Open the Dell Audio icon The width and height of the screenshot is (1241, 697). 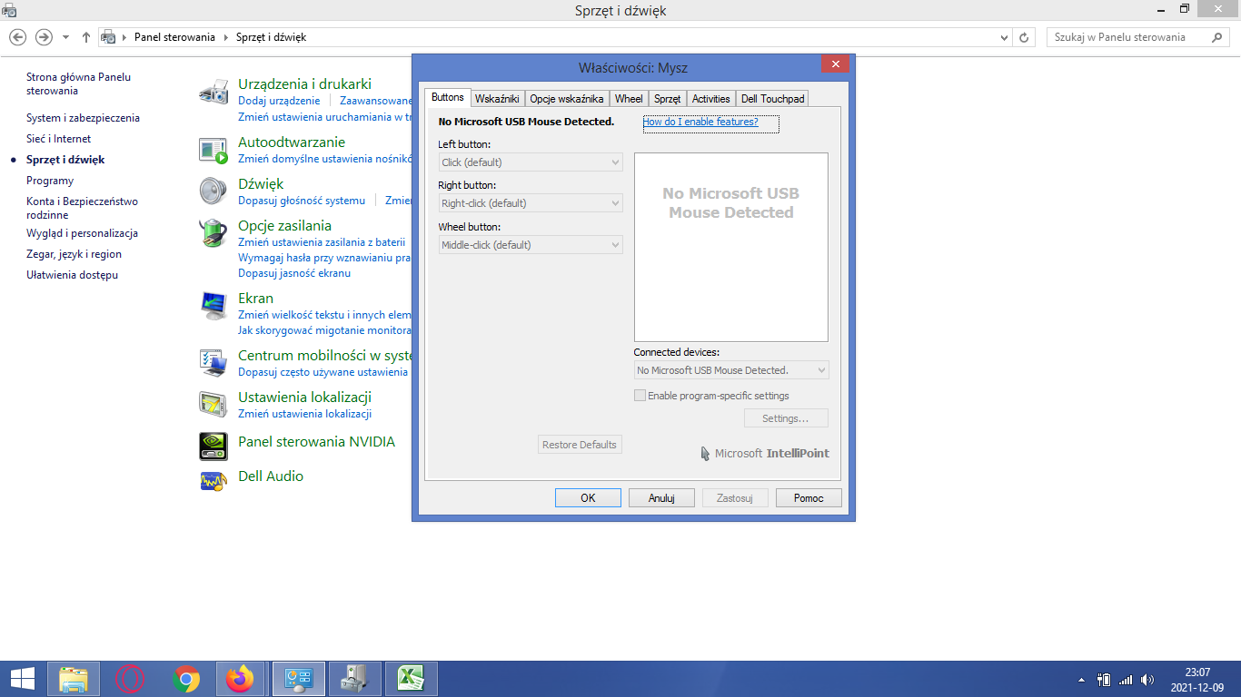213,479
